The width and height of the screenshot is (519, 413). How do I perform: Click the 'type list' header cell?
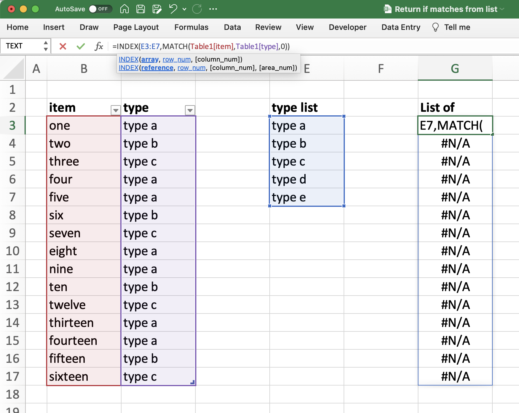[x=306, y=107]
